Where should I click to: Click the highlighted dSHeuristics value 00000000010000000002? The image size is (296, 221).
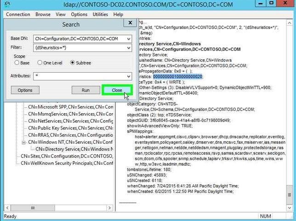177,76
